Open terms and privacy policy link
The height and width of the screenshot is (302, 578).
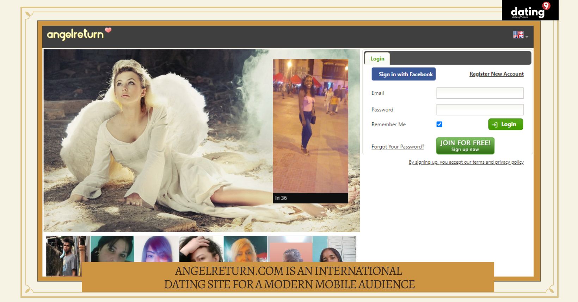click(466, 162)
